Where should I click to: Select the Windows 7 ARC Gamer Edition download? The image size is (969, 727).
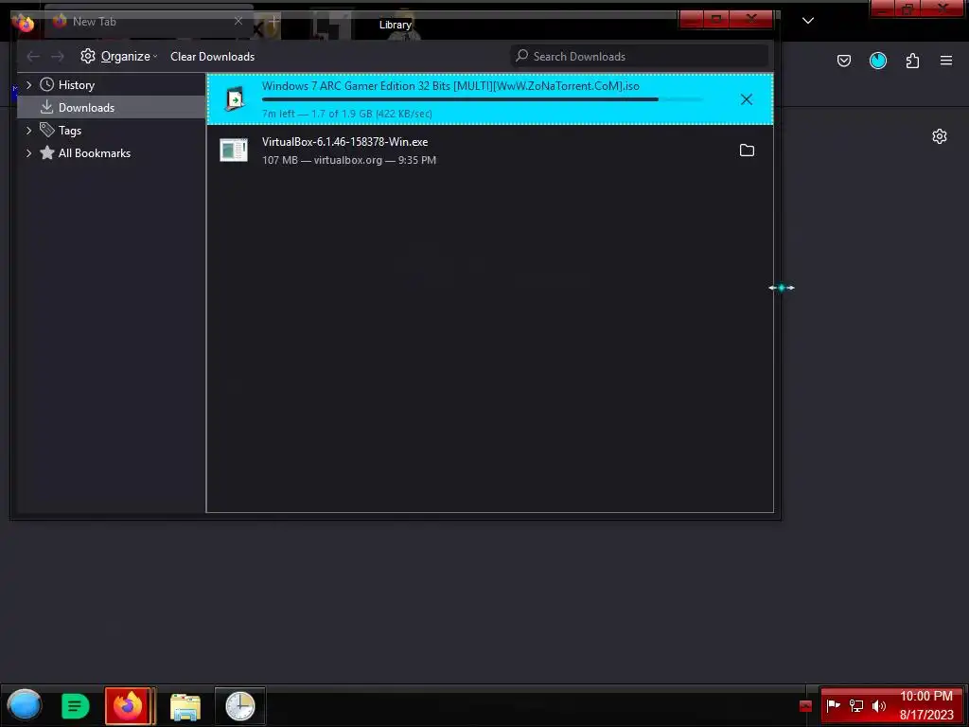489,98
